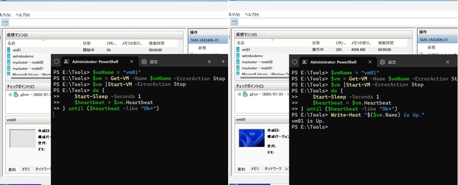Open ヘルプ(H) menu in the 開始中 Hyper-V window

(22, 15)
